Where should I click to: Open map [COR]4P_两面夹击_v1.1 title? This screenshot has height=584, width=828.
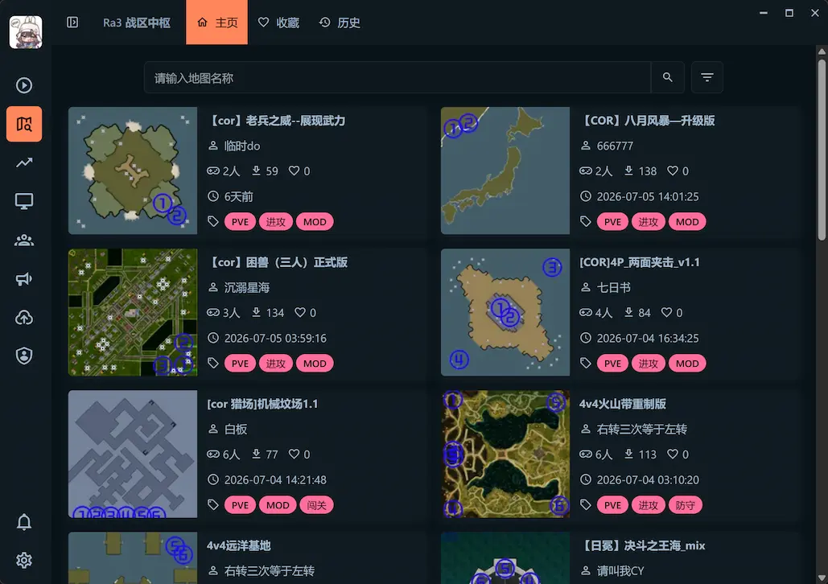coord(640,262)
